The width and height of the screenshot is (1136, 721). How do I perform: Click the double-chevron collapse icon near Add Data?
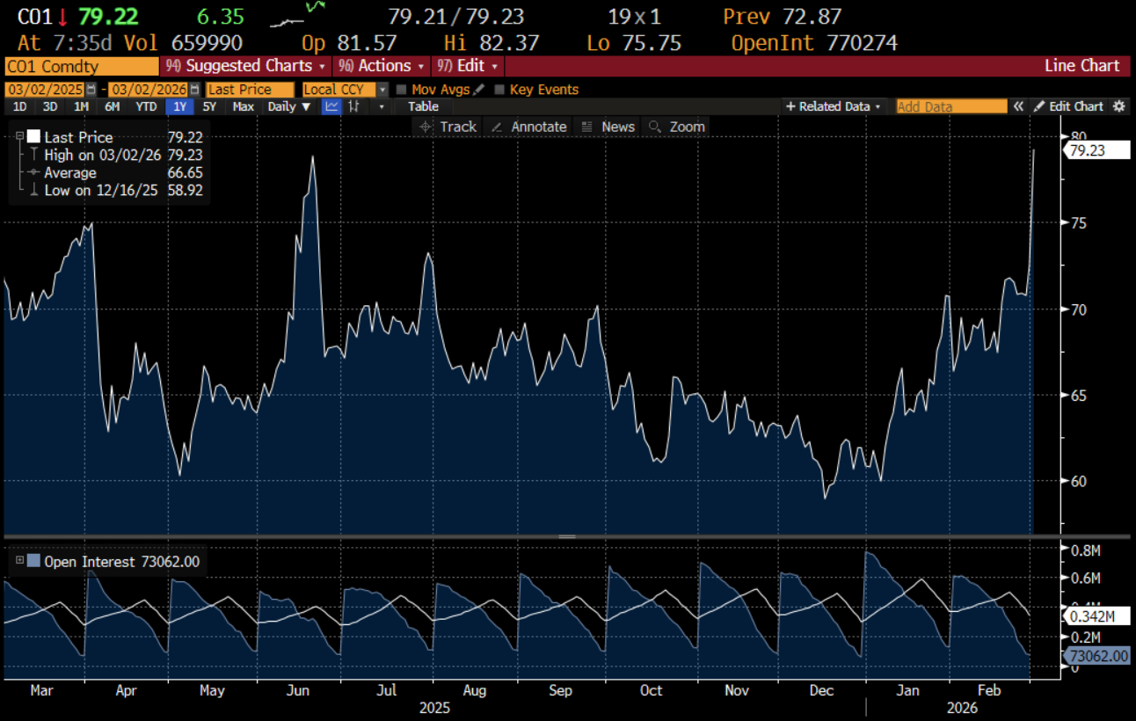click(1018, 106)
